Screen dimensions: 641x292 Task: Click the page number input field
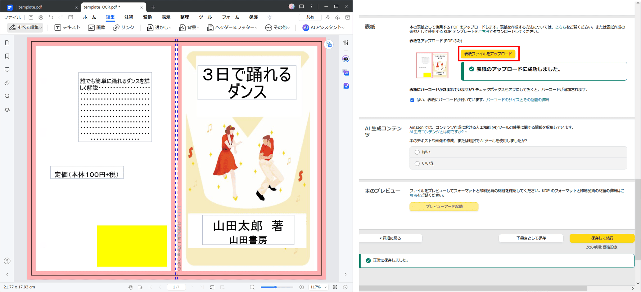tap(176, 287)
